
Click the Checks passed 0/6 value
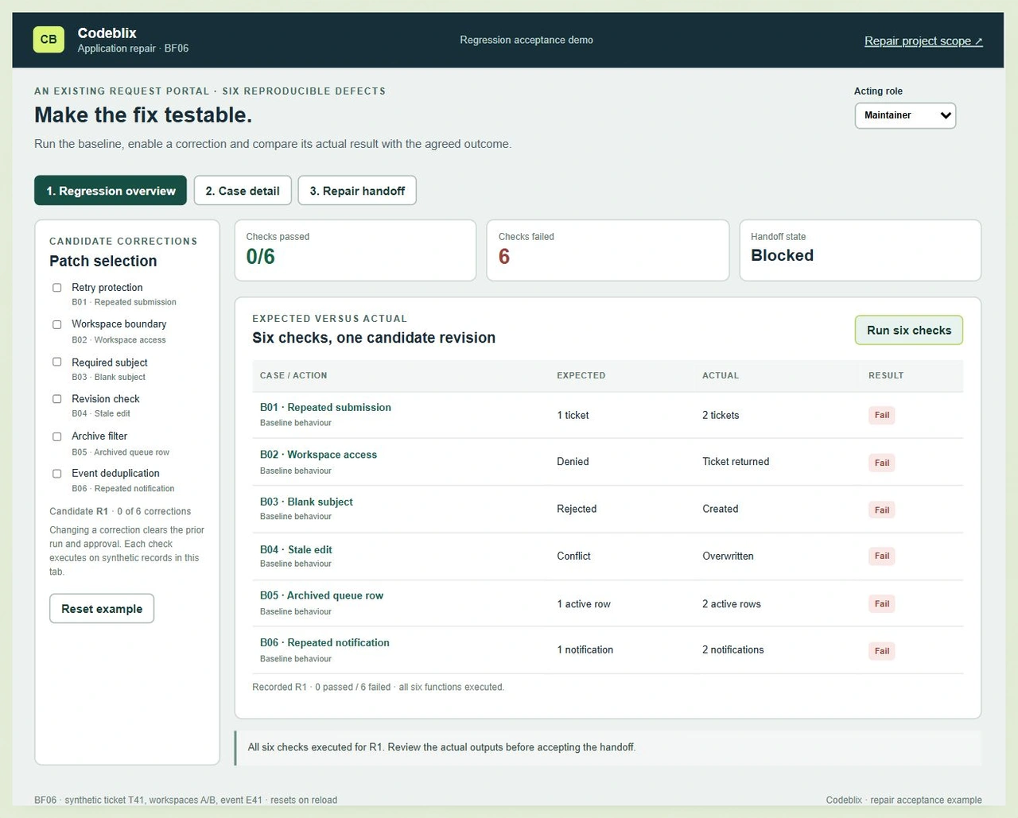[260, 257]
